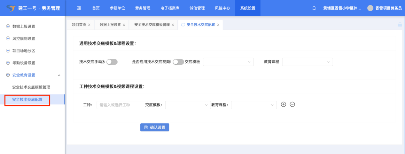405x154 pixels.
Task: Click the minus icon to remove work type row
Action: click(292, 104)
